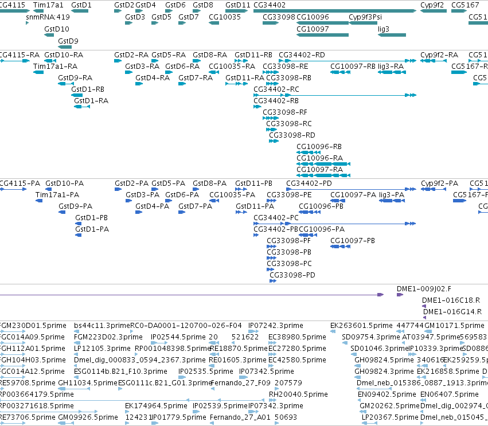Image resolution: width=488 pixels, height=426 pixels.
Task: Open the bs44c11.3prime EST feature
Action: point(77,331)
